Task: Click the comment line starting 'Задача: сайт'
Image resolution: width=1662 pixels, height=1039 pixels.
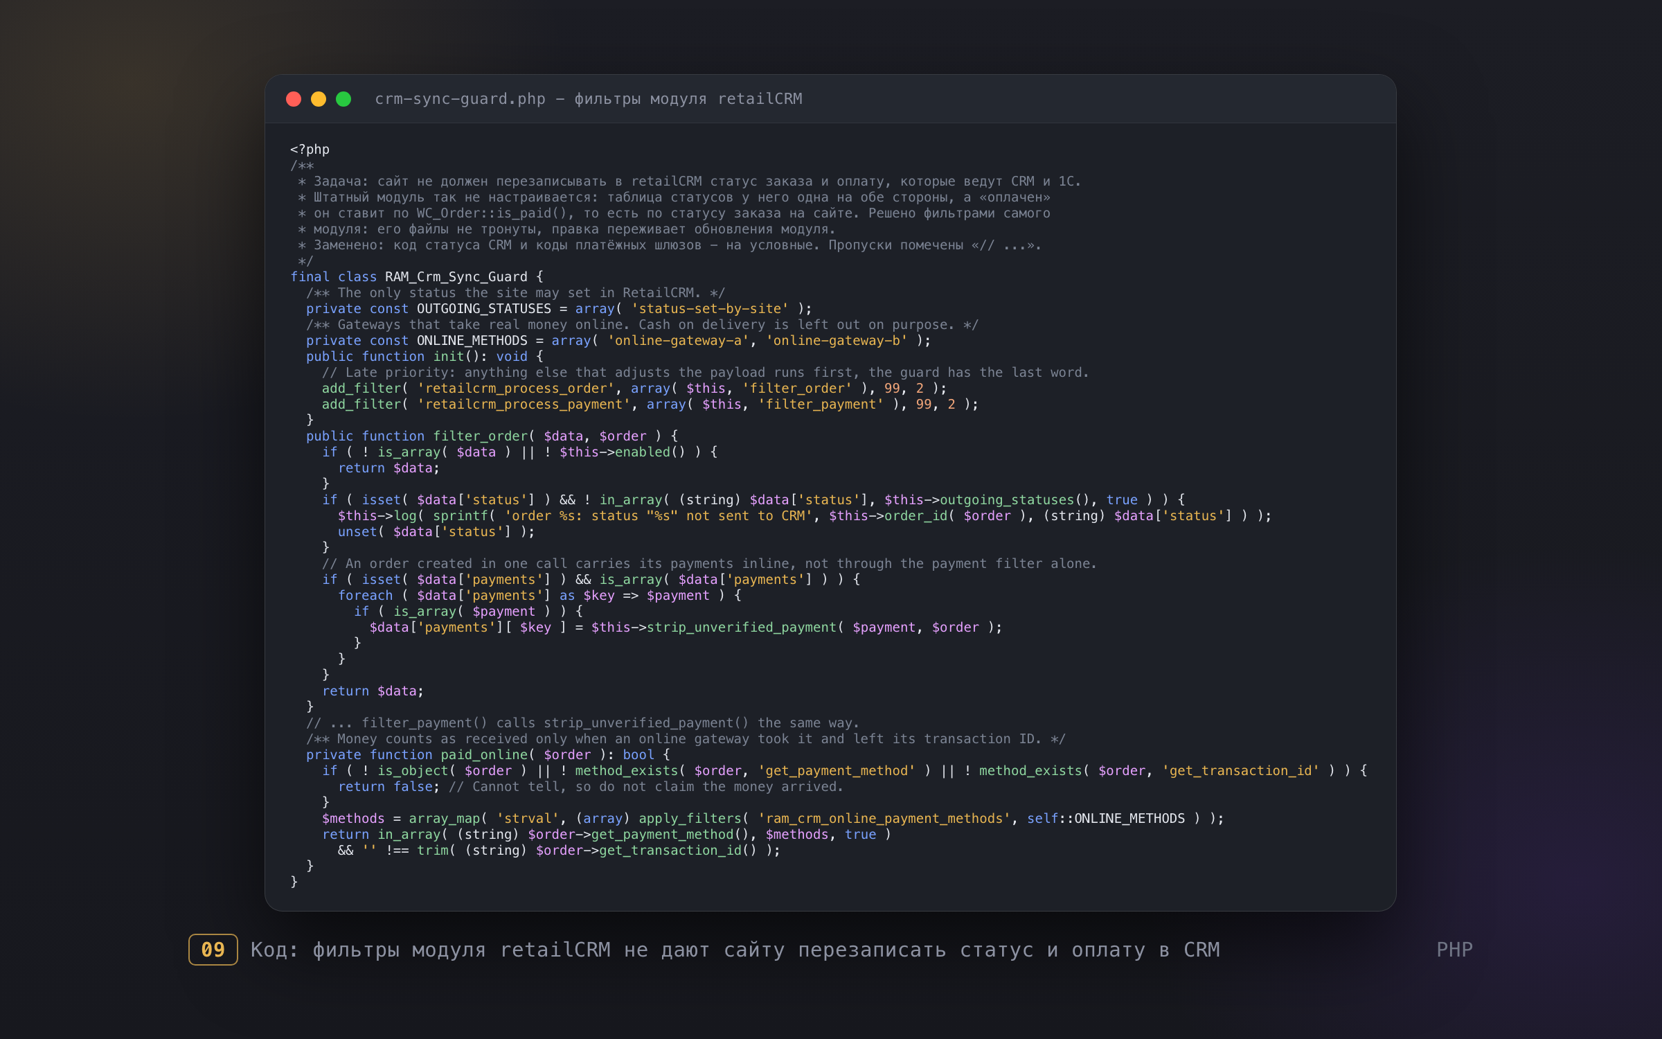Action: 690,181
